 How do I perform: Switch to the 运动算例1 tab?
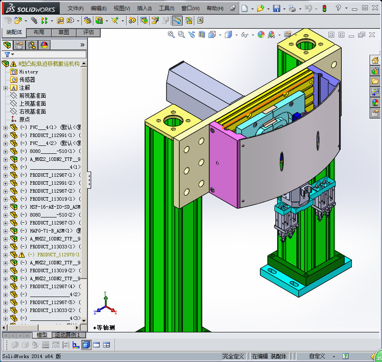tap(69, 335)
